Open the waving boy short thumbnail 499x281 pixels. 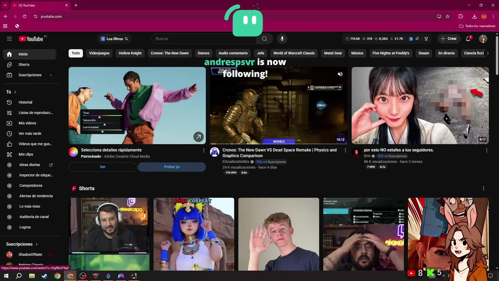tap(279, 234)
